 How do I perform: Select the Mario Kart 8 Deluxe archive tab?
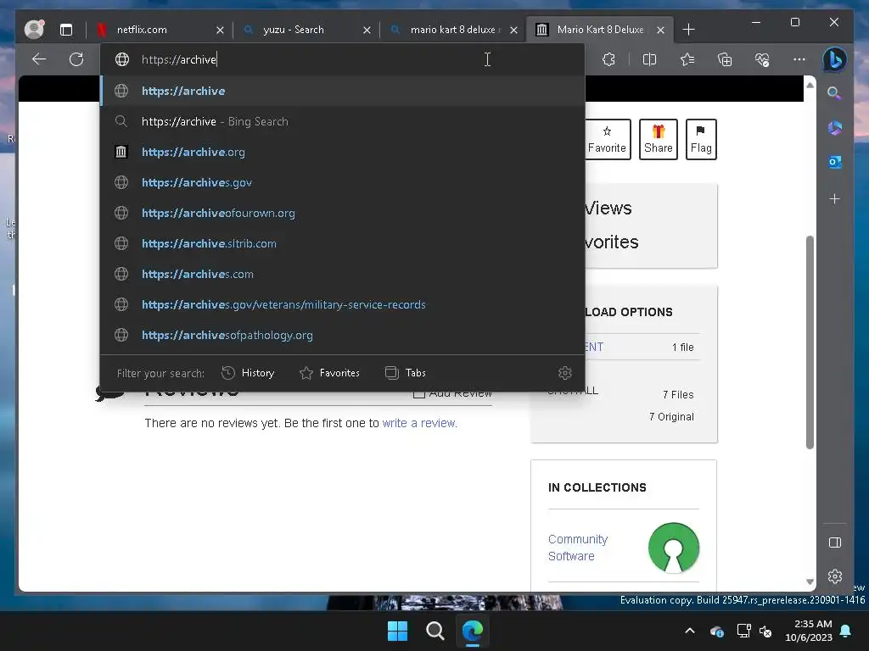tap(600, 30)
